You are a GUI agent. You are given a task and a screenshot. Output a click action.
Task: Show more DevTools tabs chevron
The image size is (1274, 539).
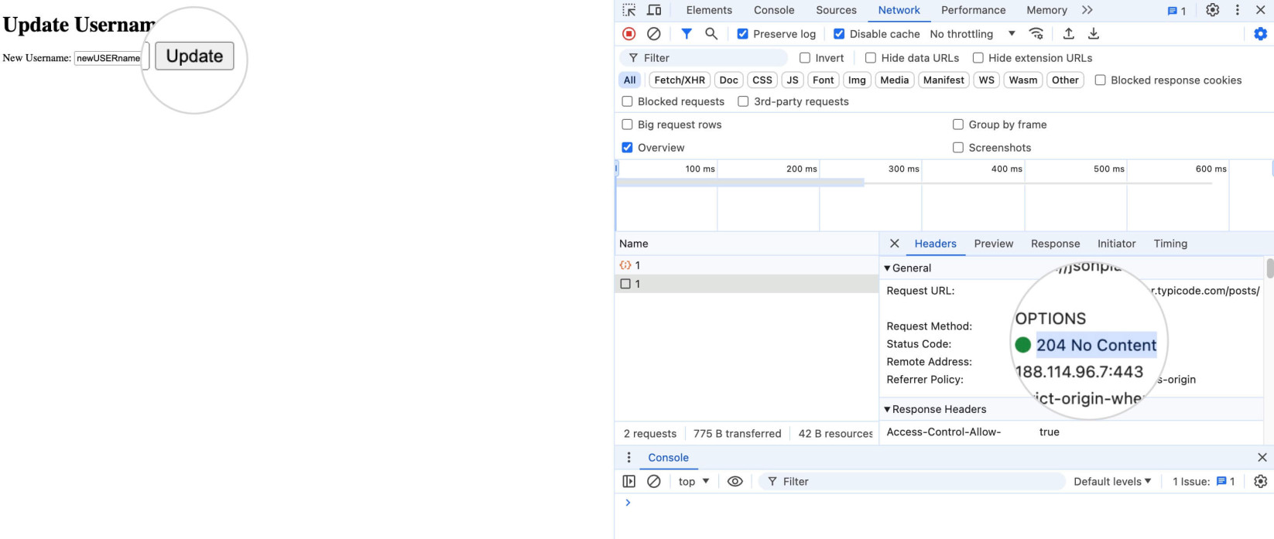click(1087, 10)
